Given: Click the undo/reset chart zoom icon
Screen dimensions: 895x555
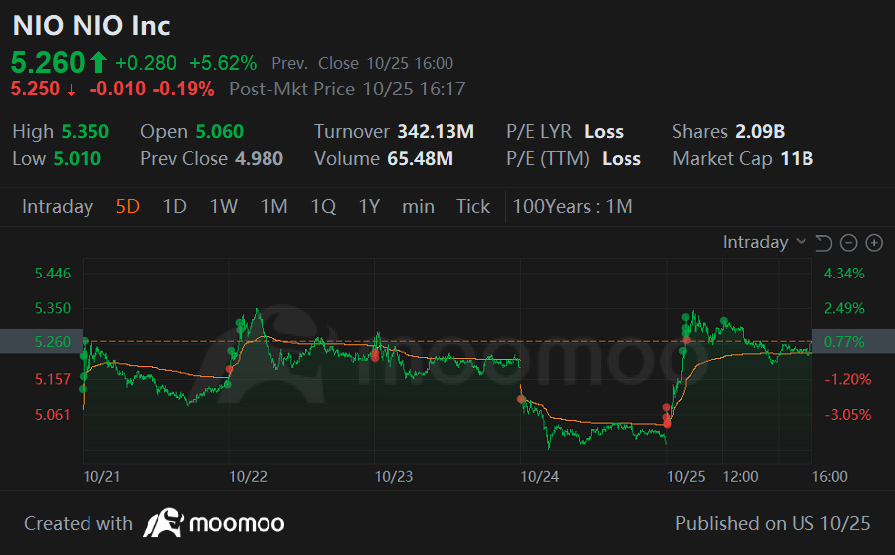Looking at the screenshot, I should (823, 243).
